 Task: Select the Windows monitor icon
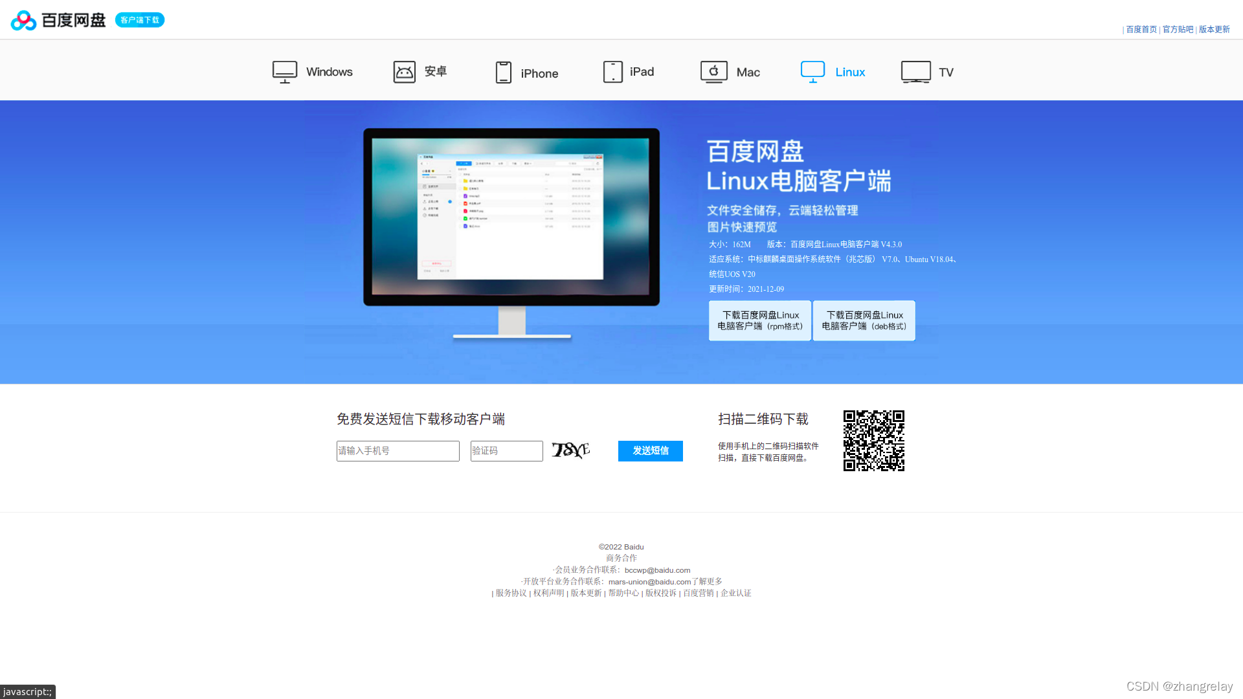284,72
